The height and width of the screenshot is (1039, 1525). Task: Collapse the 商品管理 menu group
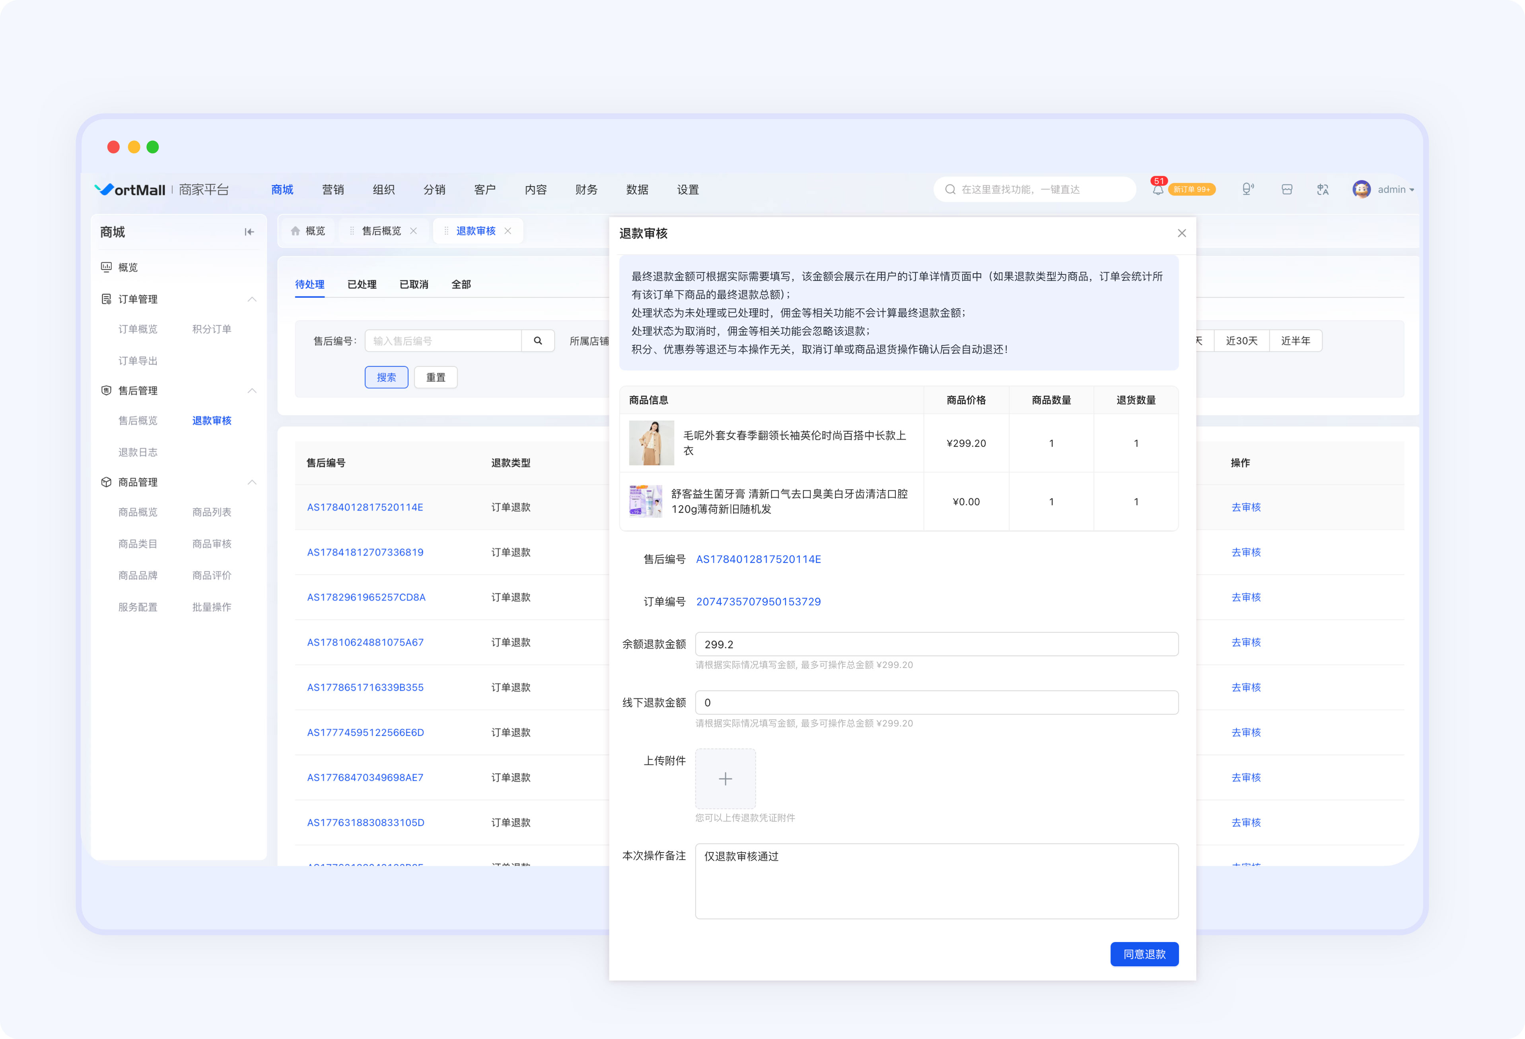coord(251,482)
